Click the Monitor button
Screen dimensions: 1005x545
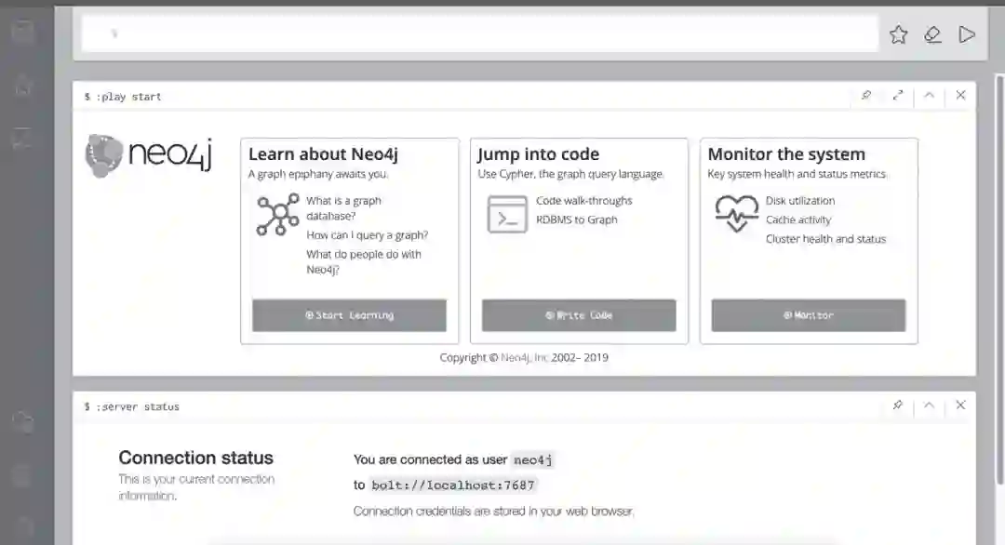coord(809,315)
